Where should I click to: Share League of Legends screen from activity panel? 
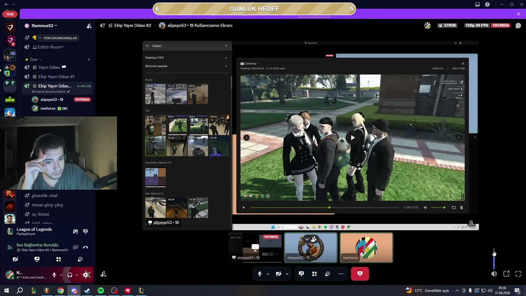(x=85, y=231)
